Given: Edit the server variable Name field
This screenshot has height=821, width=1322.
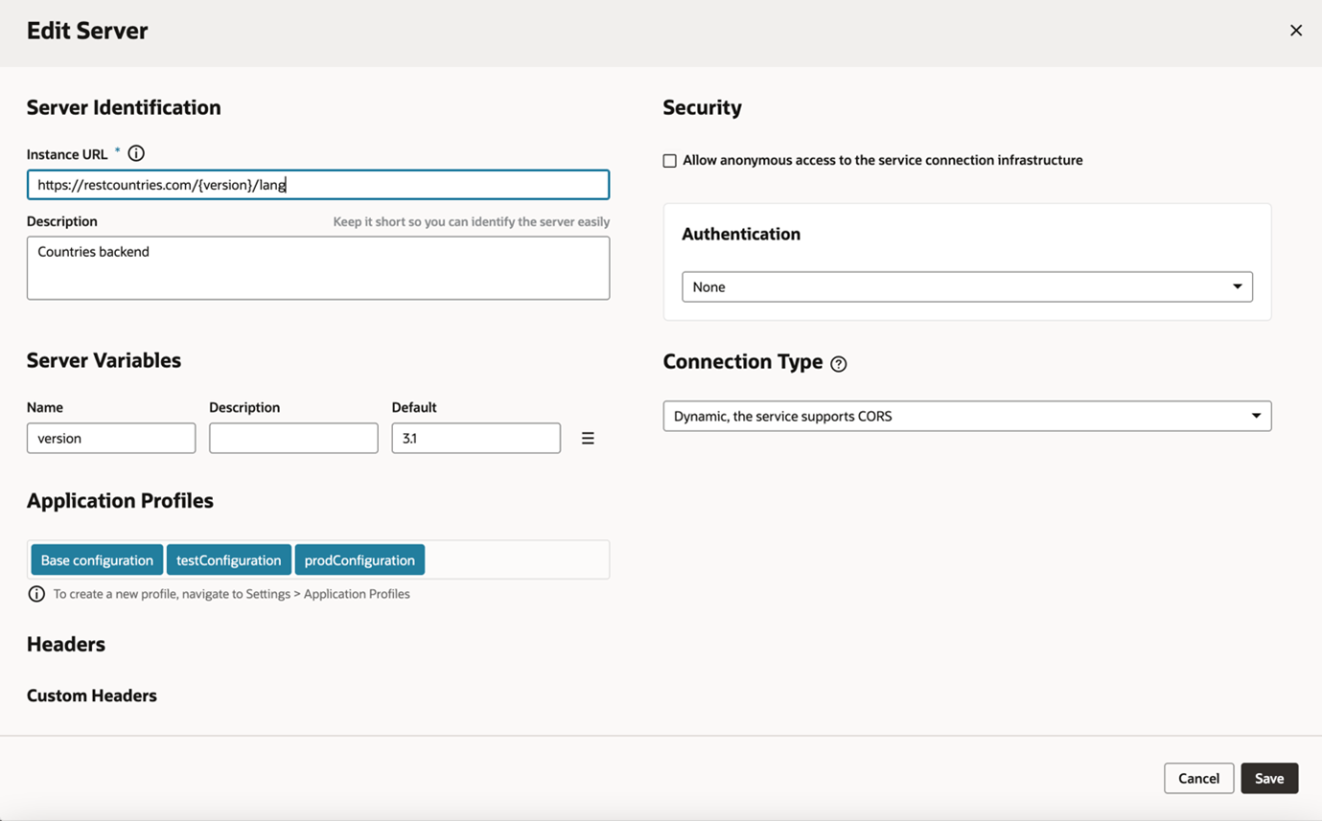Looking at the screenshot, I should point(111,438).
